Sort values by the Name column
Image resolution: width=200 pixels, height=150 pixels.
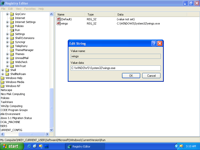tap(70, 14)
